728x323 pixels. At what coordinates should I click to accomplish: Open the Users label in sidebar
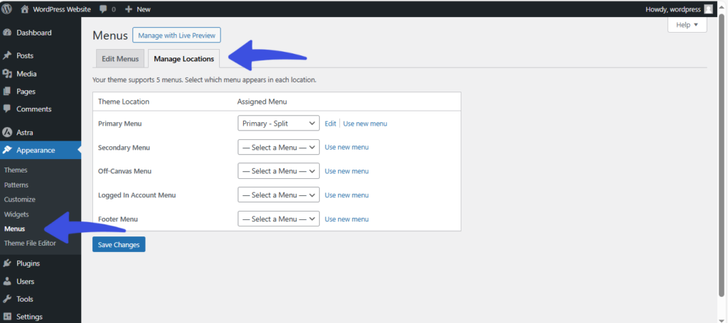point(26,281)
